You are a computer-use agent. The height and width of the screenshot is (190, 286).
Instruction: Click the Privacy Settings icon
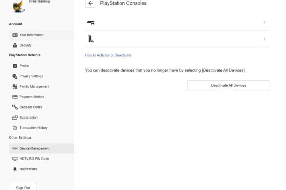pos(15,76)
